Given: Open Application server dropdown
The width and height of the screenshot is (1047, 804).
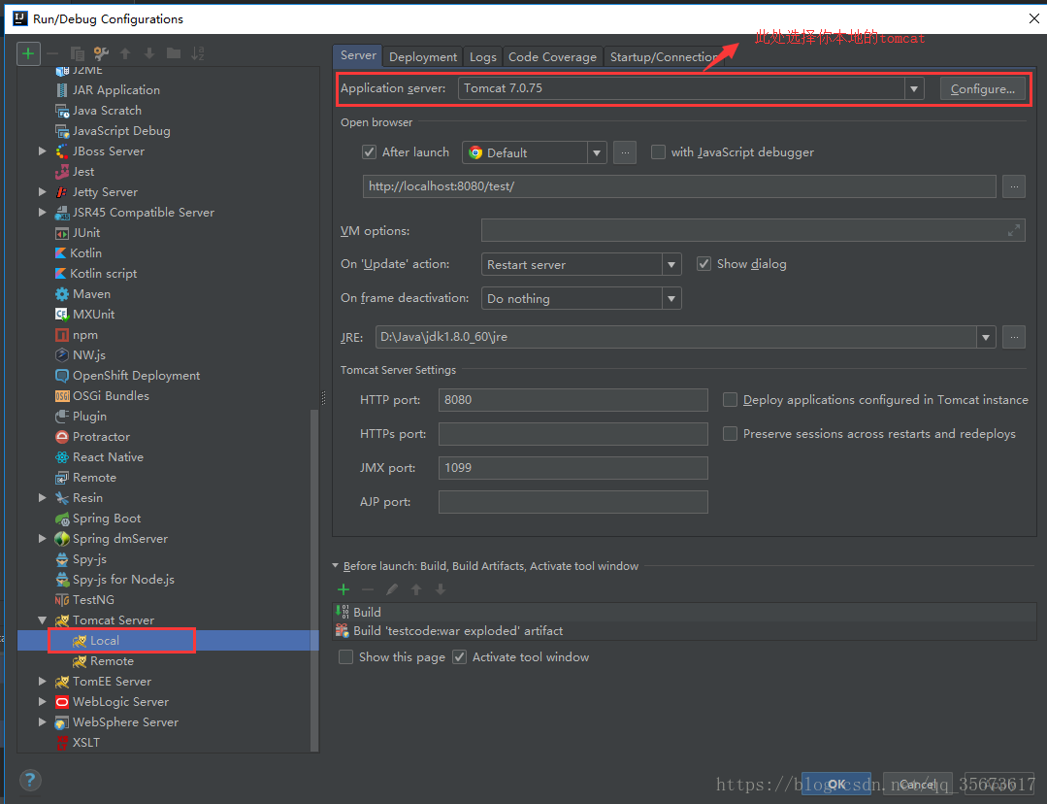Looking at the screenshot, I should [914, 88].
